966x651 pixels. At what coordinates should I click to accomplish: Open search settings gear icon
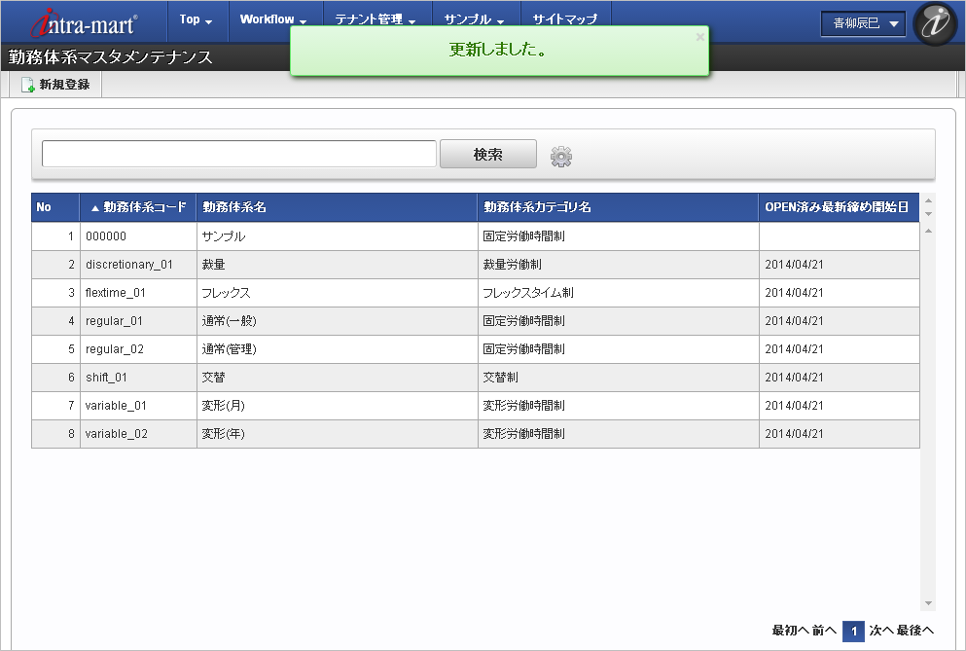point(560,157)
